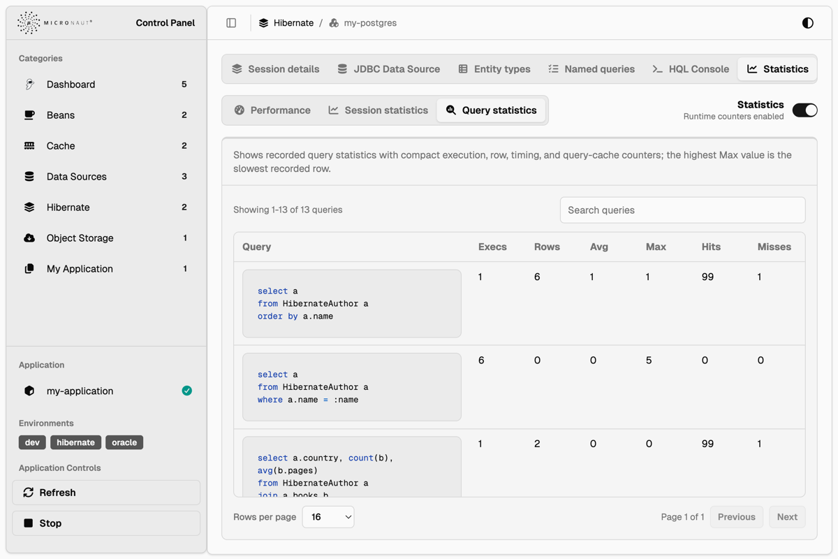Viewport: 838px width, 559px height.
Task: Click the Search queries input field
Action: coord(683,210)
